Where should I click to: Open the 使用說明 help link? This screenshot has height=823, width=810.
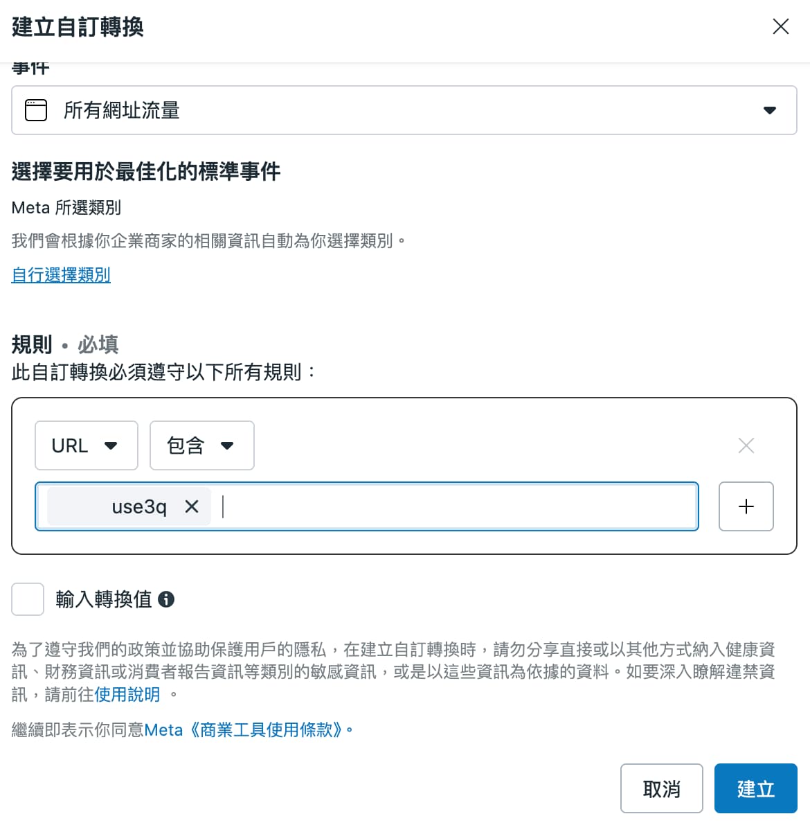tap(127, 694)
